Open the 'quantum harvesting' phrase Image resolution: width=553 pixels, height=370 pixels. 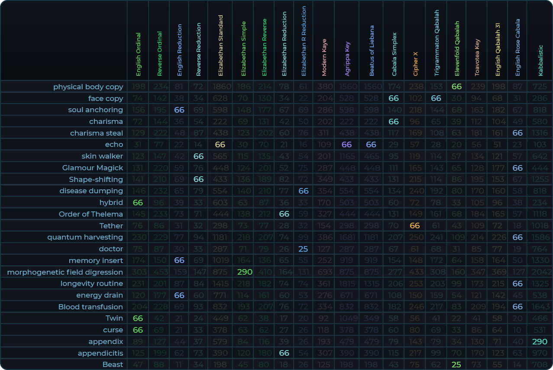click(85, 237)
